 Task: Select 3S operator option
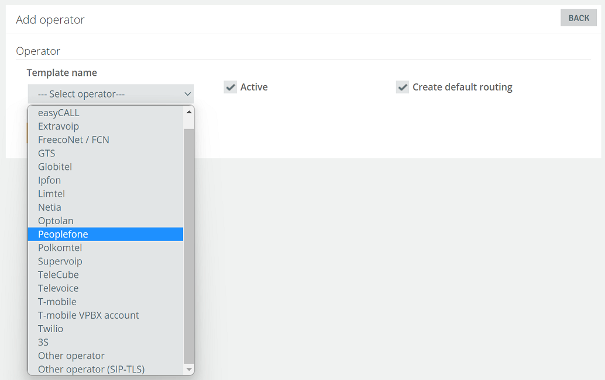pos(105,342)
